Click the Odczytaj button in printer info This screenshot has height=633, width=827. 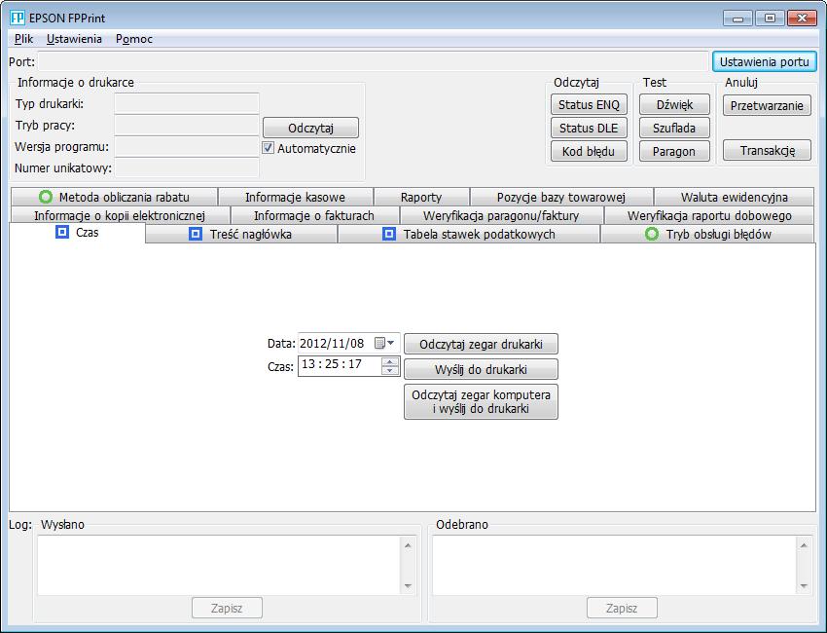[310, 128]
